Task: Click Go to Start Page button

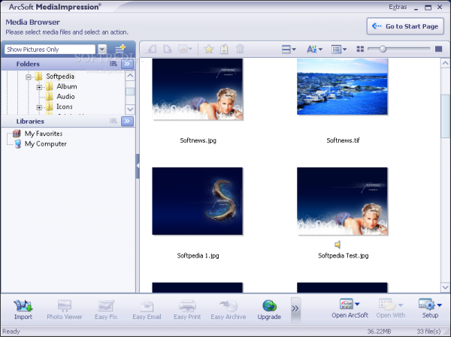Action: click(x=406, y=26)
